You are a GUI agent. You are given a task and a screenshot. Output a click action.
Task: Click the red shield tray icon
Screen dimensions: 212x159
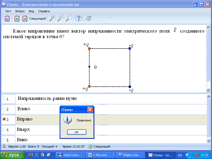click(x=197, y=155)
